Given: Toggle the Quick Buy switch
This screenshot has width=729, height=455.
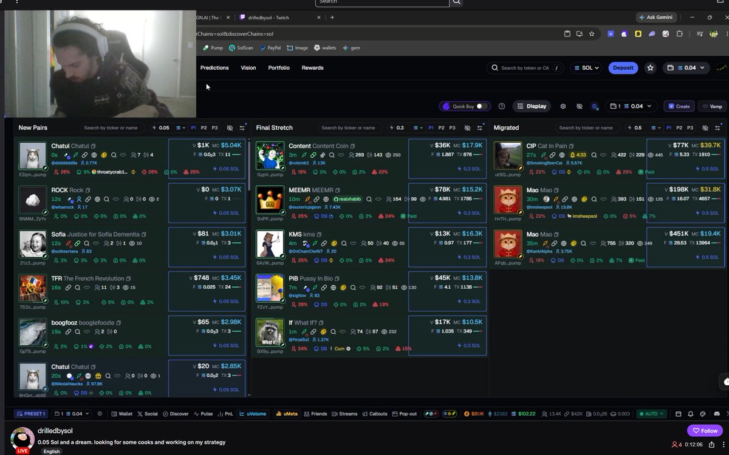Looking at the screenshot, I should coord(482,106).
